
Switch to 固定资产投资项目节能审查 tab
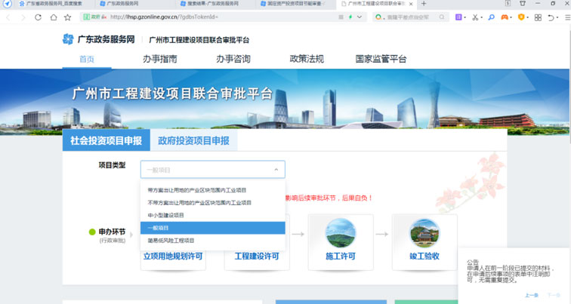295,4
